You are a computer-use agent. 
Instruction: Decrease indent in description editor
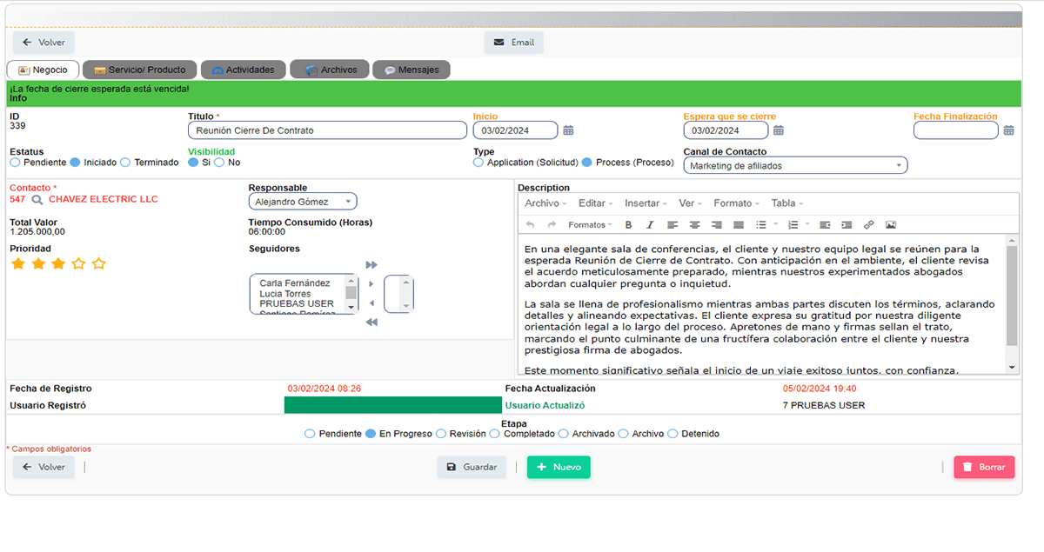825,225
